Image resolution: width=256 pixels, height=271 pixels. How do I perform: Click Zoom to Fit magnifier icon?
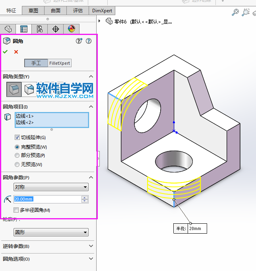[x=235, y=12]
